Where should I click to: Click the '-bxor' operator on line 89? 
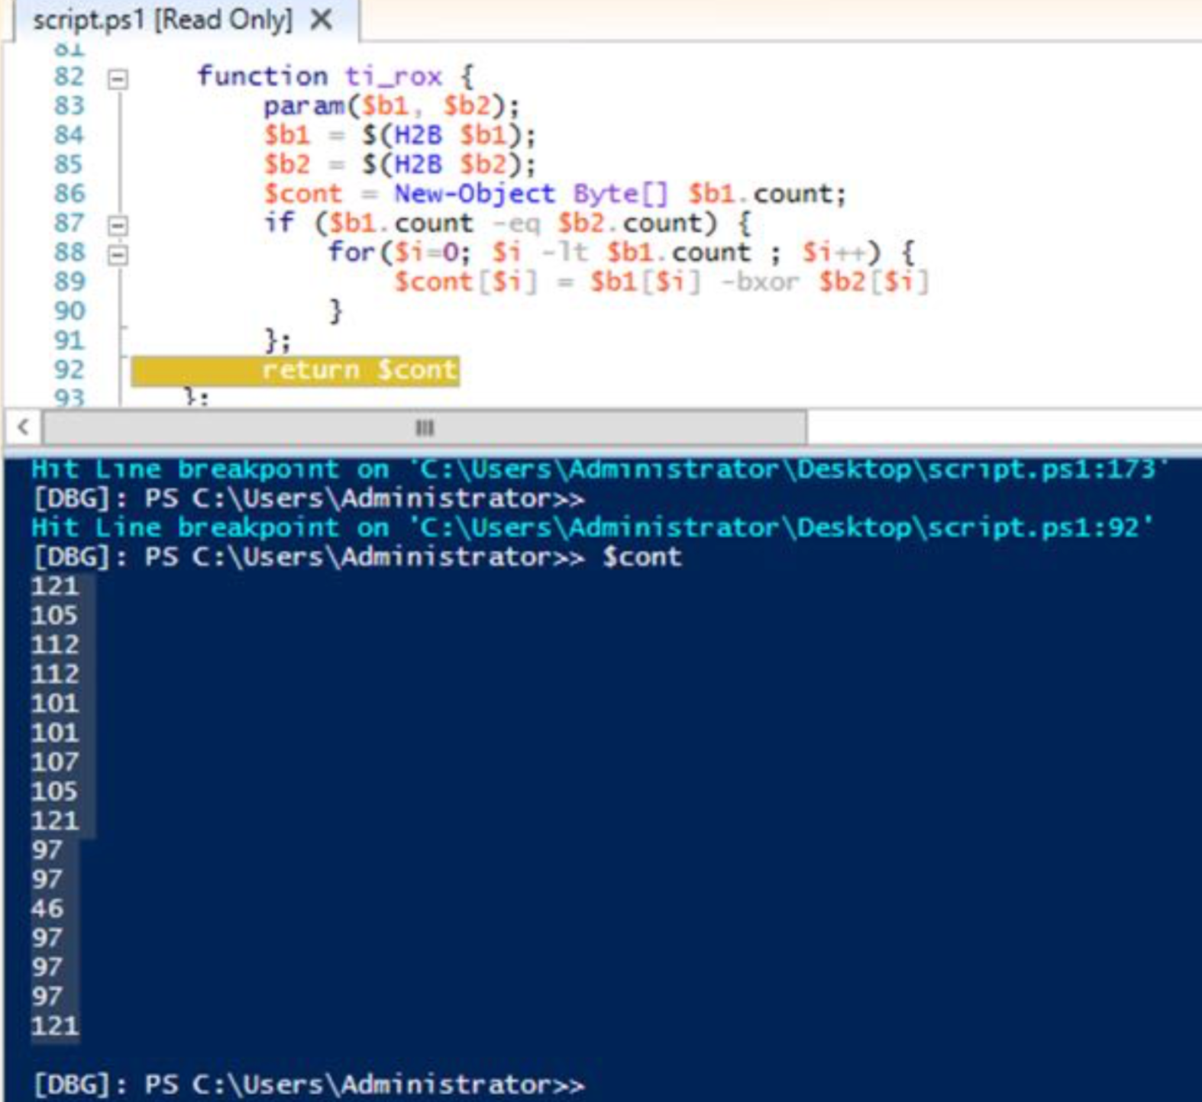tap(760, 282)
